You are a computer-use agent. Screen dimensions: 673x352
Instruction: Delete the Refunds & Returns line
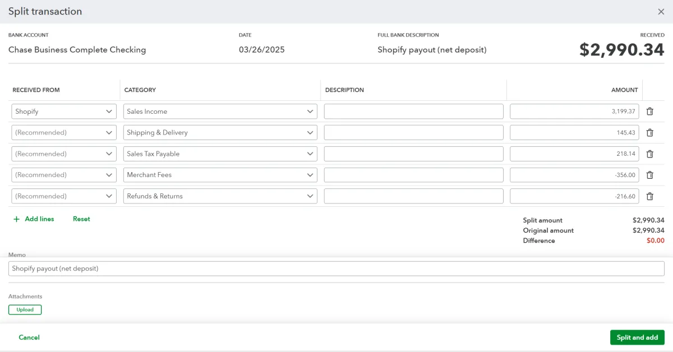click(x=649, y=196)
